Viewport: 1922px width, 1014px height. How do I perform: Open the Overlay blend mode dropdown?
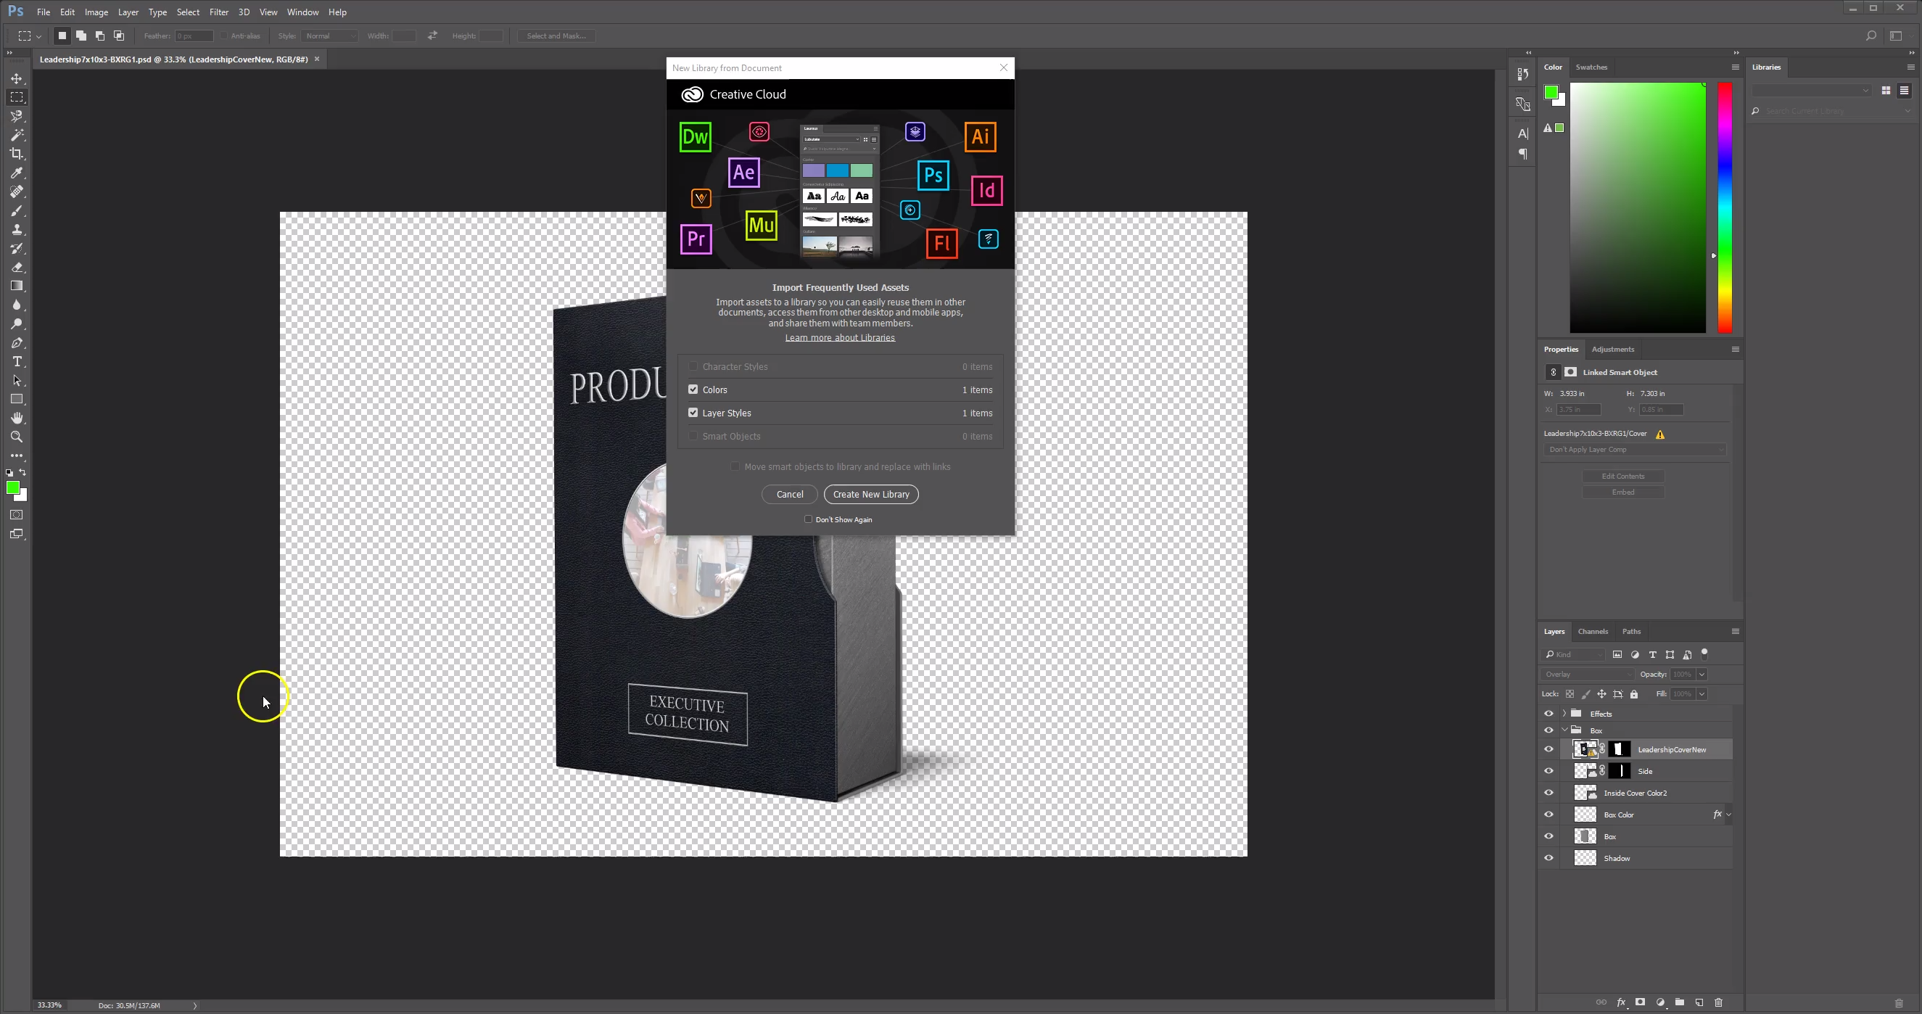point(1588,674)
